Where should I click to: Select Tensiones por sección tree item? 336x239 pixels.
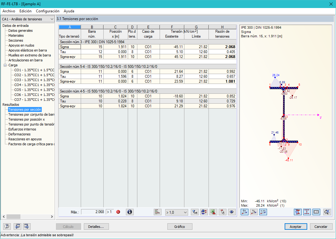[25, 109]
